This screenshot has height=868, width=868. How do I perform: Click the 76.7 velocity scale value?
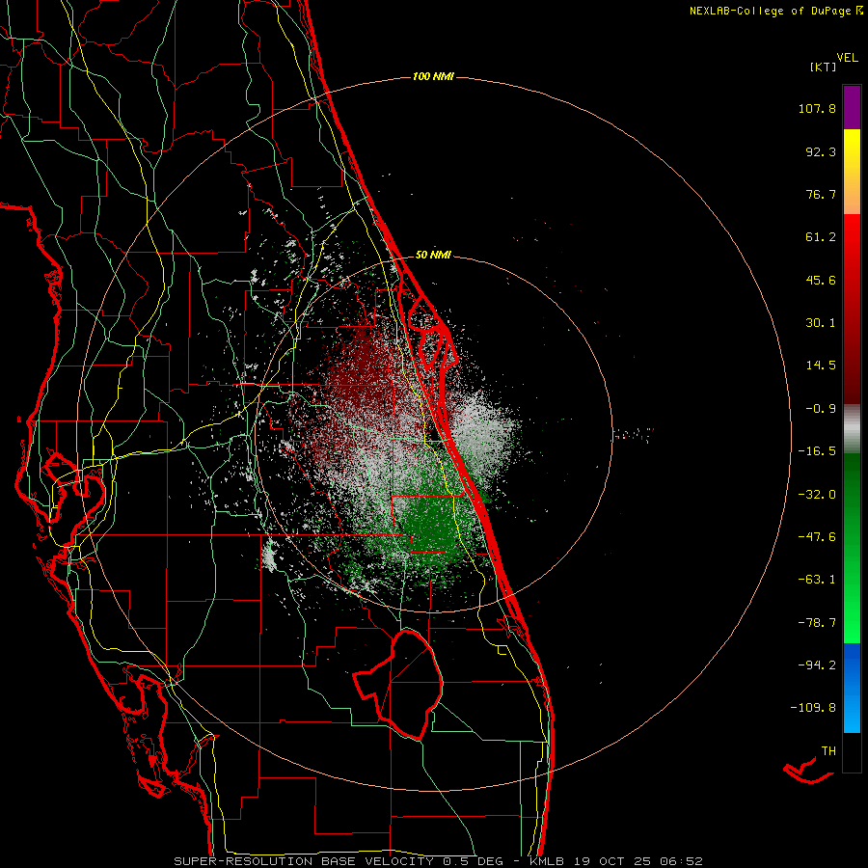click(821, 194)
